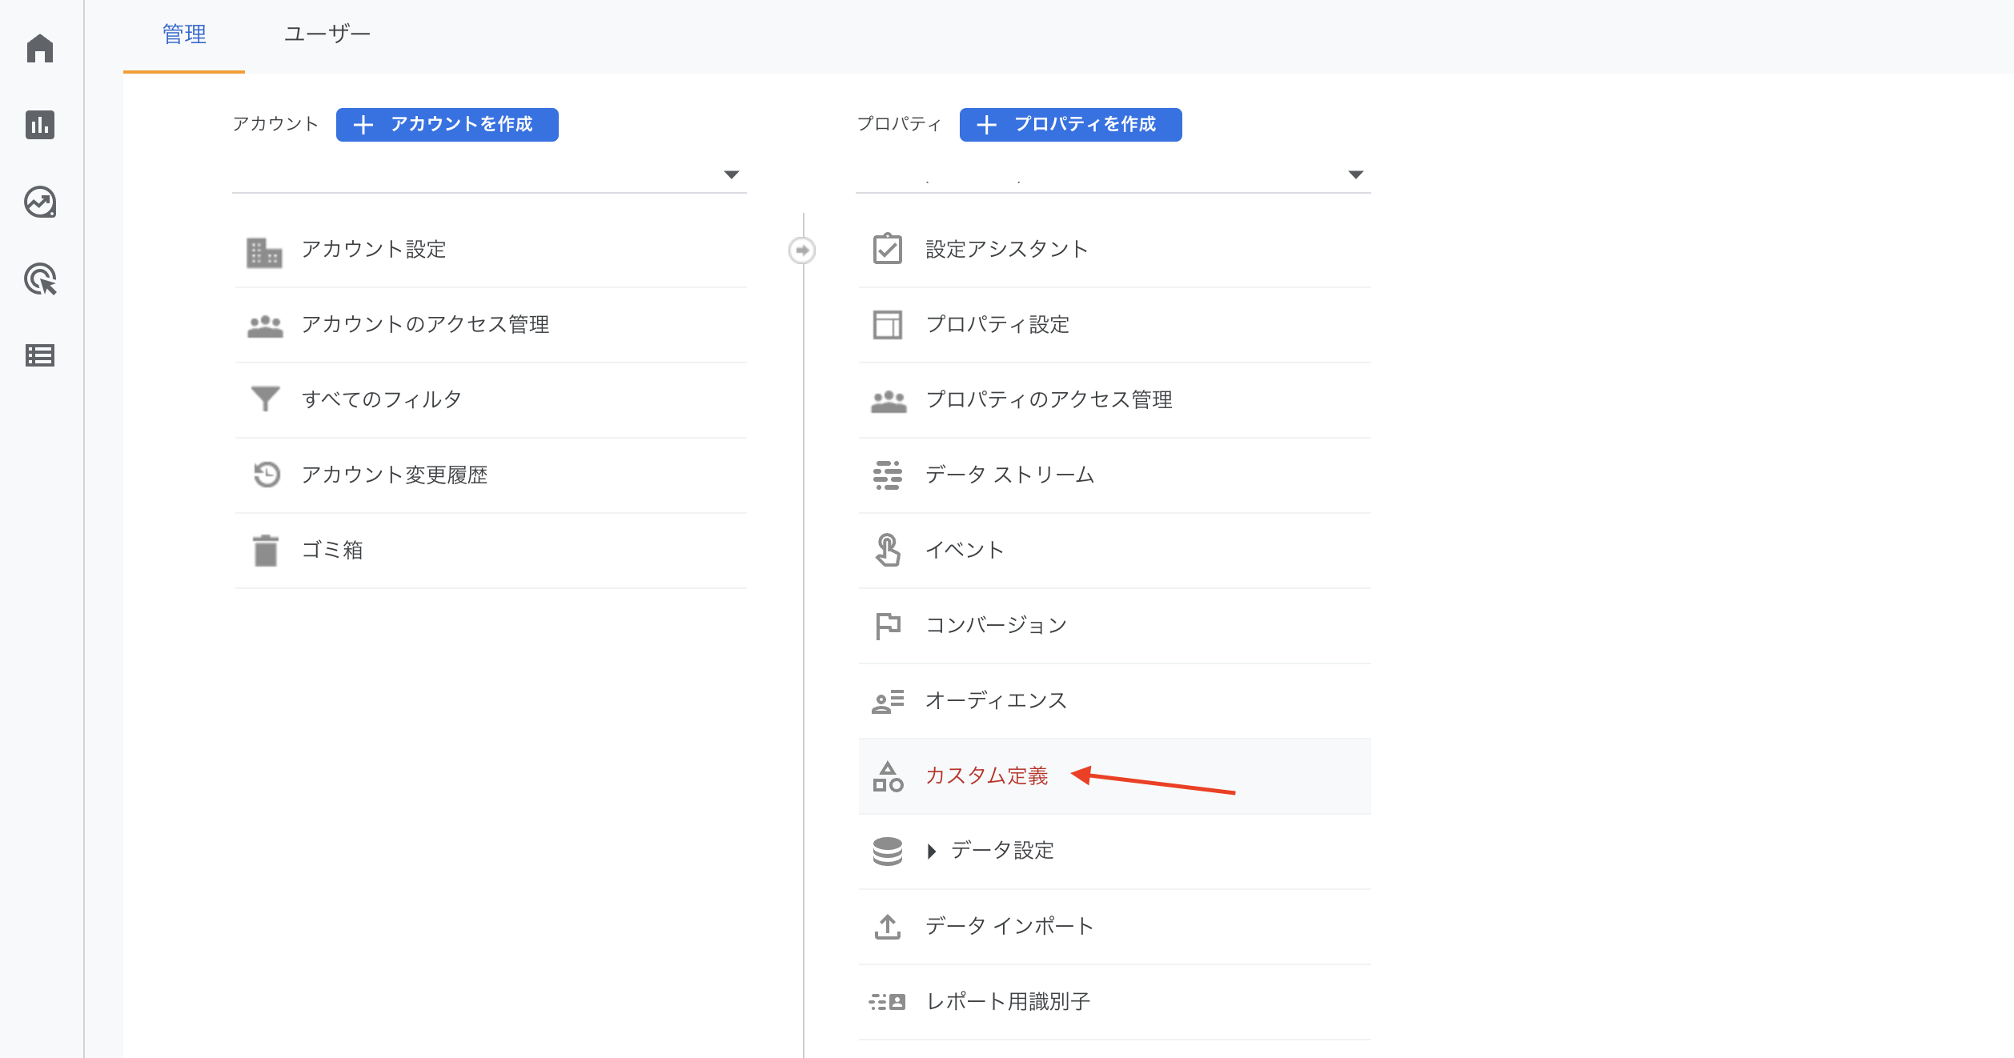This screenshot has width=2014, height=1058.
Task: Open データ ストリーム settings
Action: [x=1009, y=475]
